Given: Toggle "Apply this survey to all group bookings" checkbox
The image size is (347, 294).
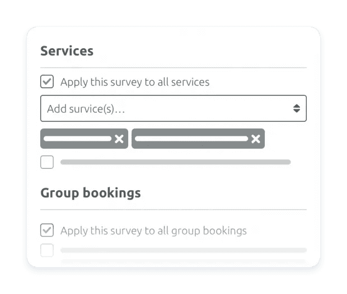Looking at the screenshot, I should point(47,231).
